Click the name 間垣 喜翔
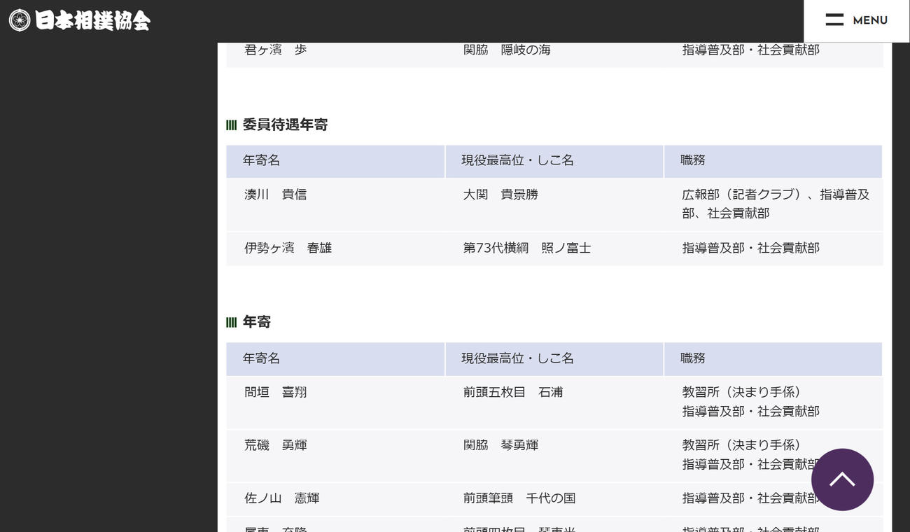The image size is (910, 532). click(276, 392)
